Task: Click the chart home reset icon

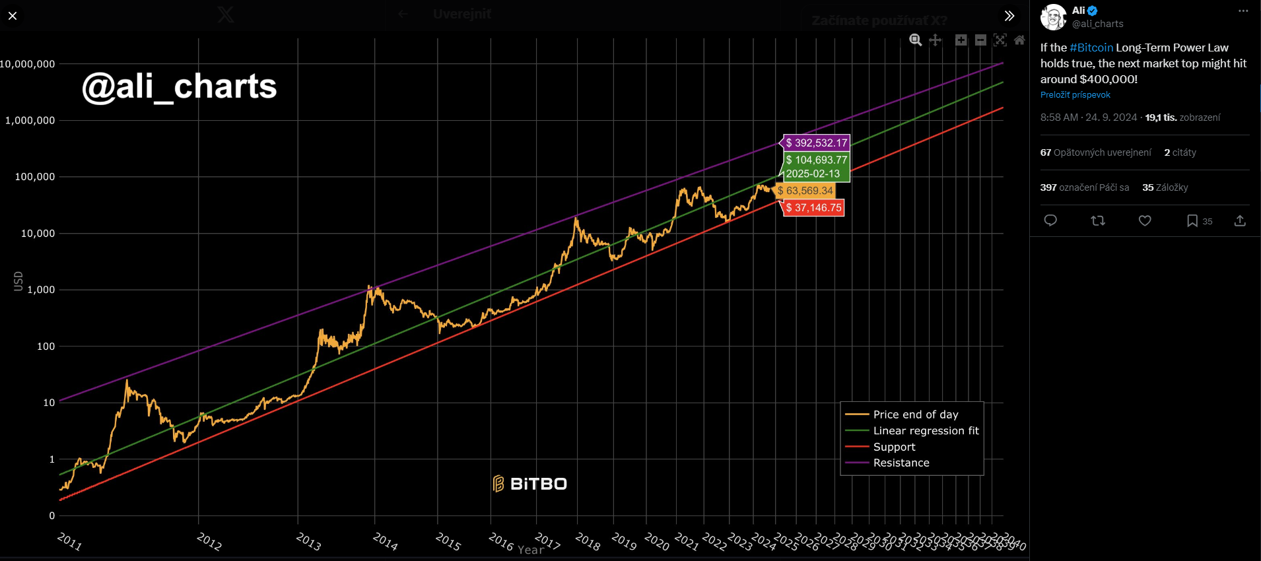Action: tap(1019, 40)
